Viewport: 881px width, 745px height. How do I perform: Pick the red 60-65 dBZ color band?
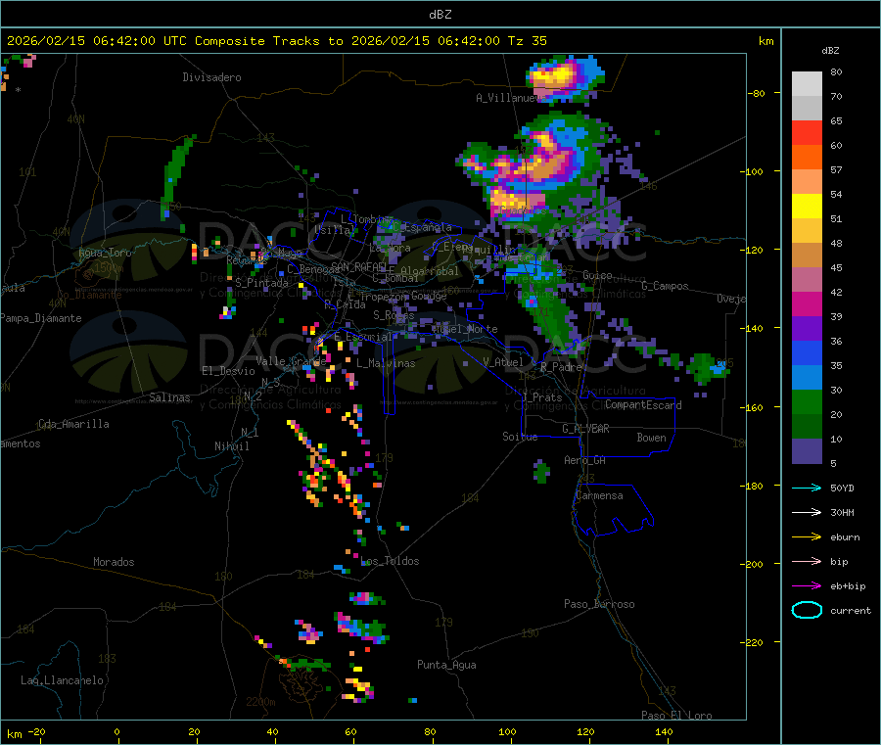point(807,132)
